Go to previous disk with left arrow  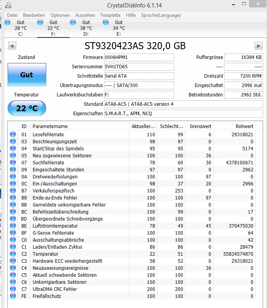(12, 46)
